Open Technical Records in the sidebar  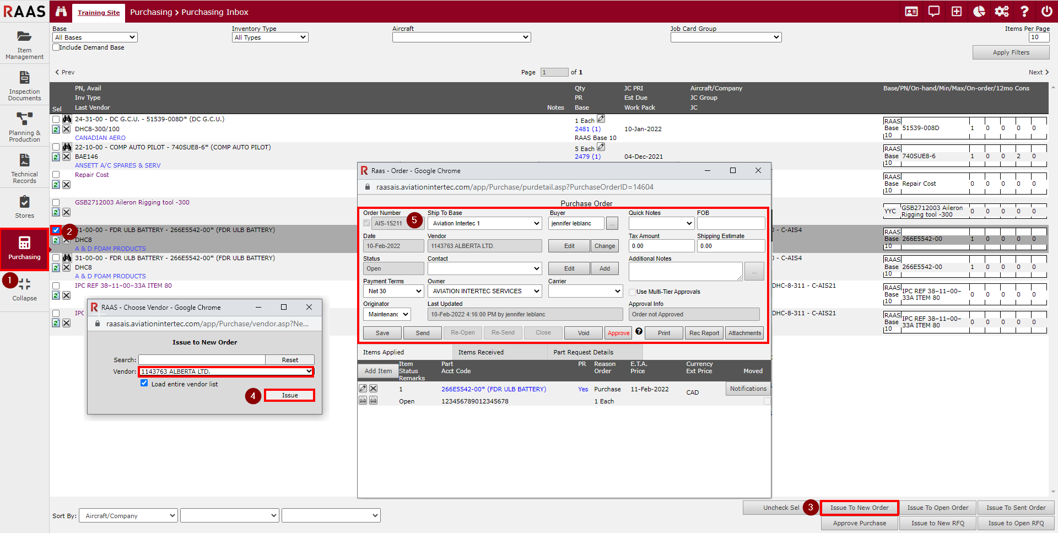coord(24,169)
